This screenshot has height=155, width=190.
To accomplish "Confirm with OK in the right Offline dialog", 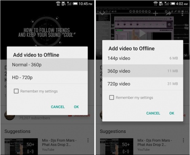I will [172, 113].
